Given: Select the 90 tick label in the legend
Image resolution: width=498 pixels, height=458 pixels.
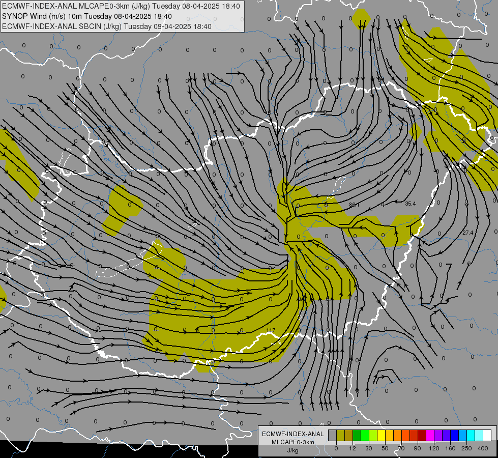Looking at the screenshot, I should pos(417,448).
